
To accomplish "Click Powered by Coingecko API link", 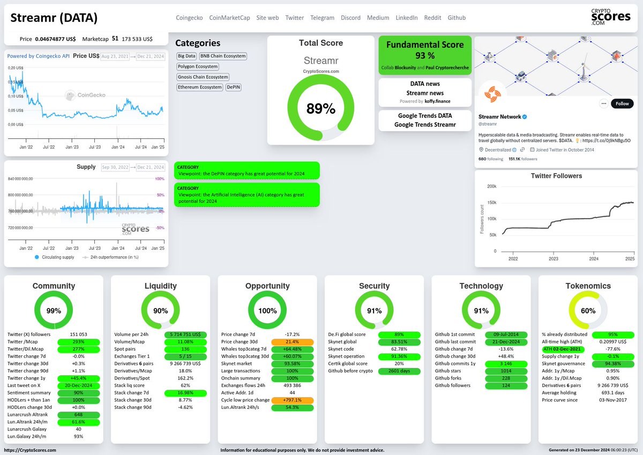I will 39,56.
